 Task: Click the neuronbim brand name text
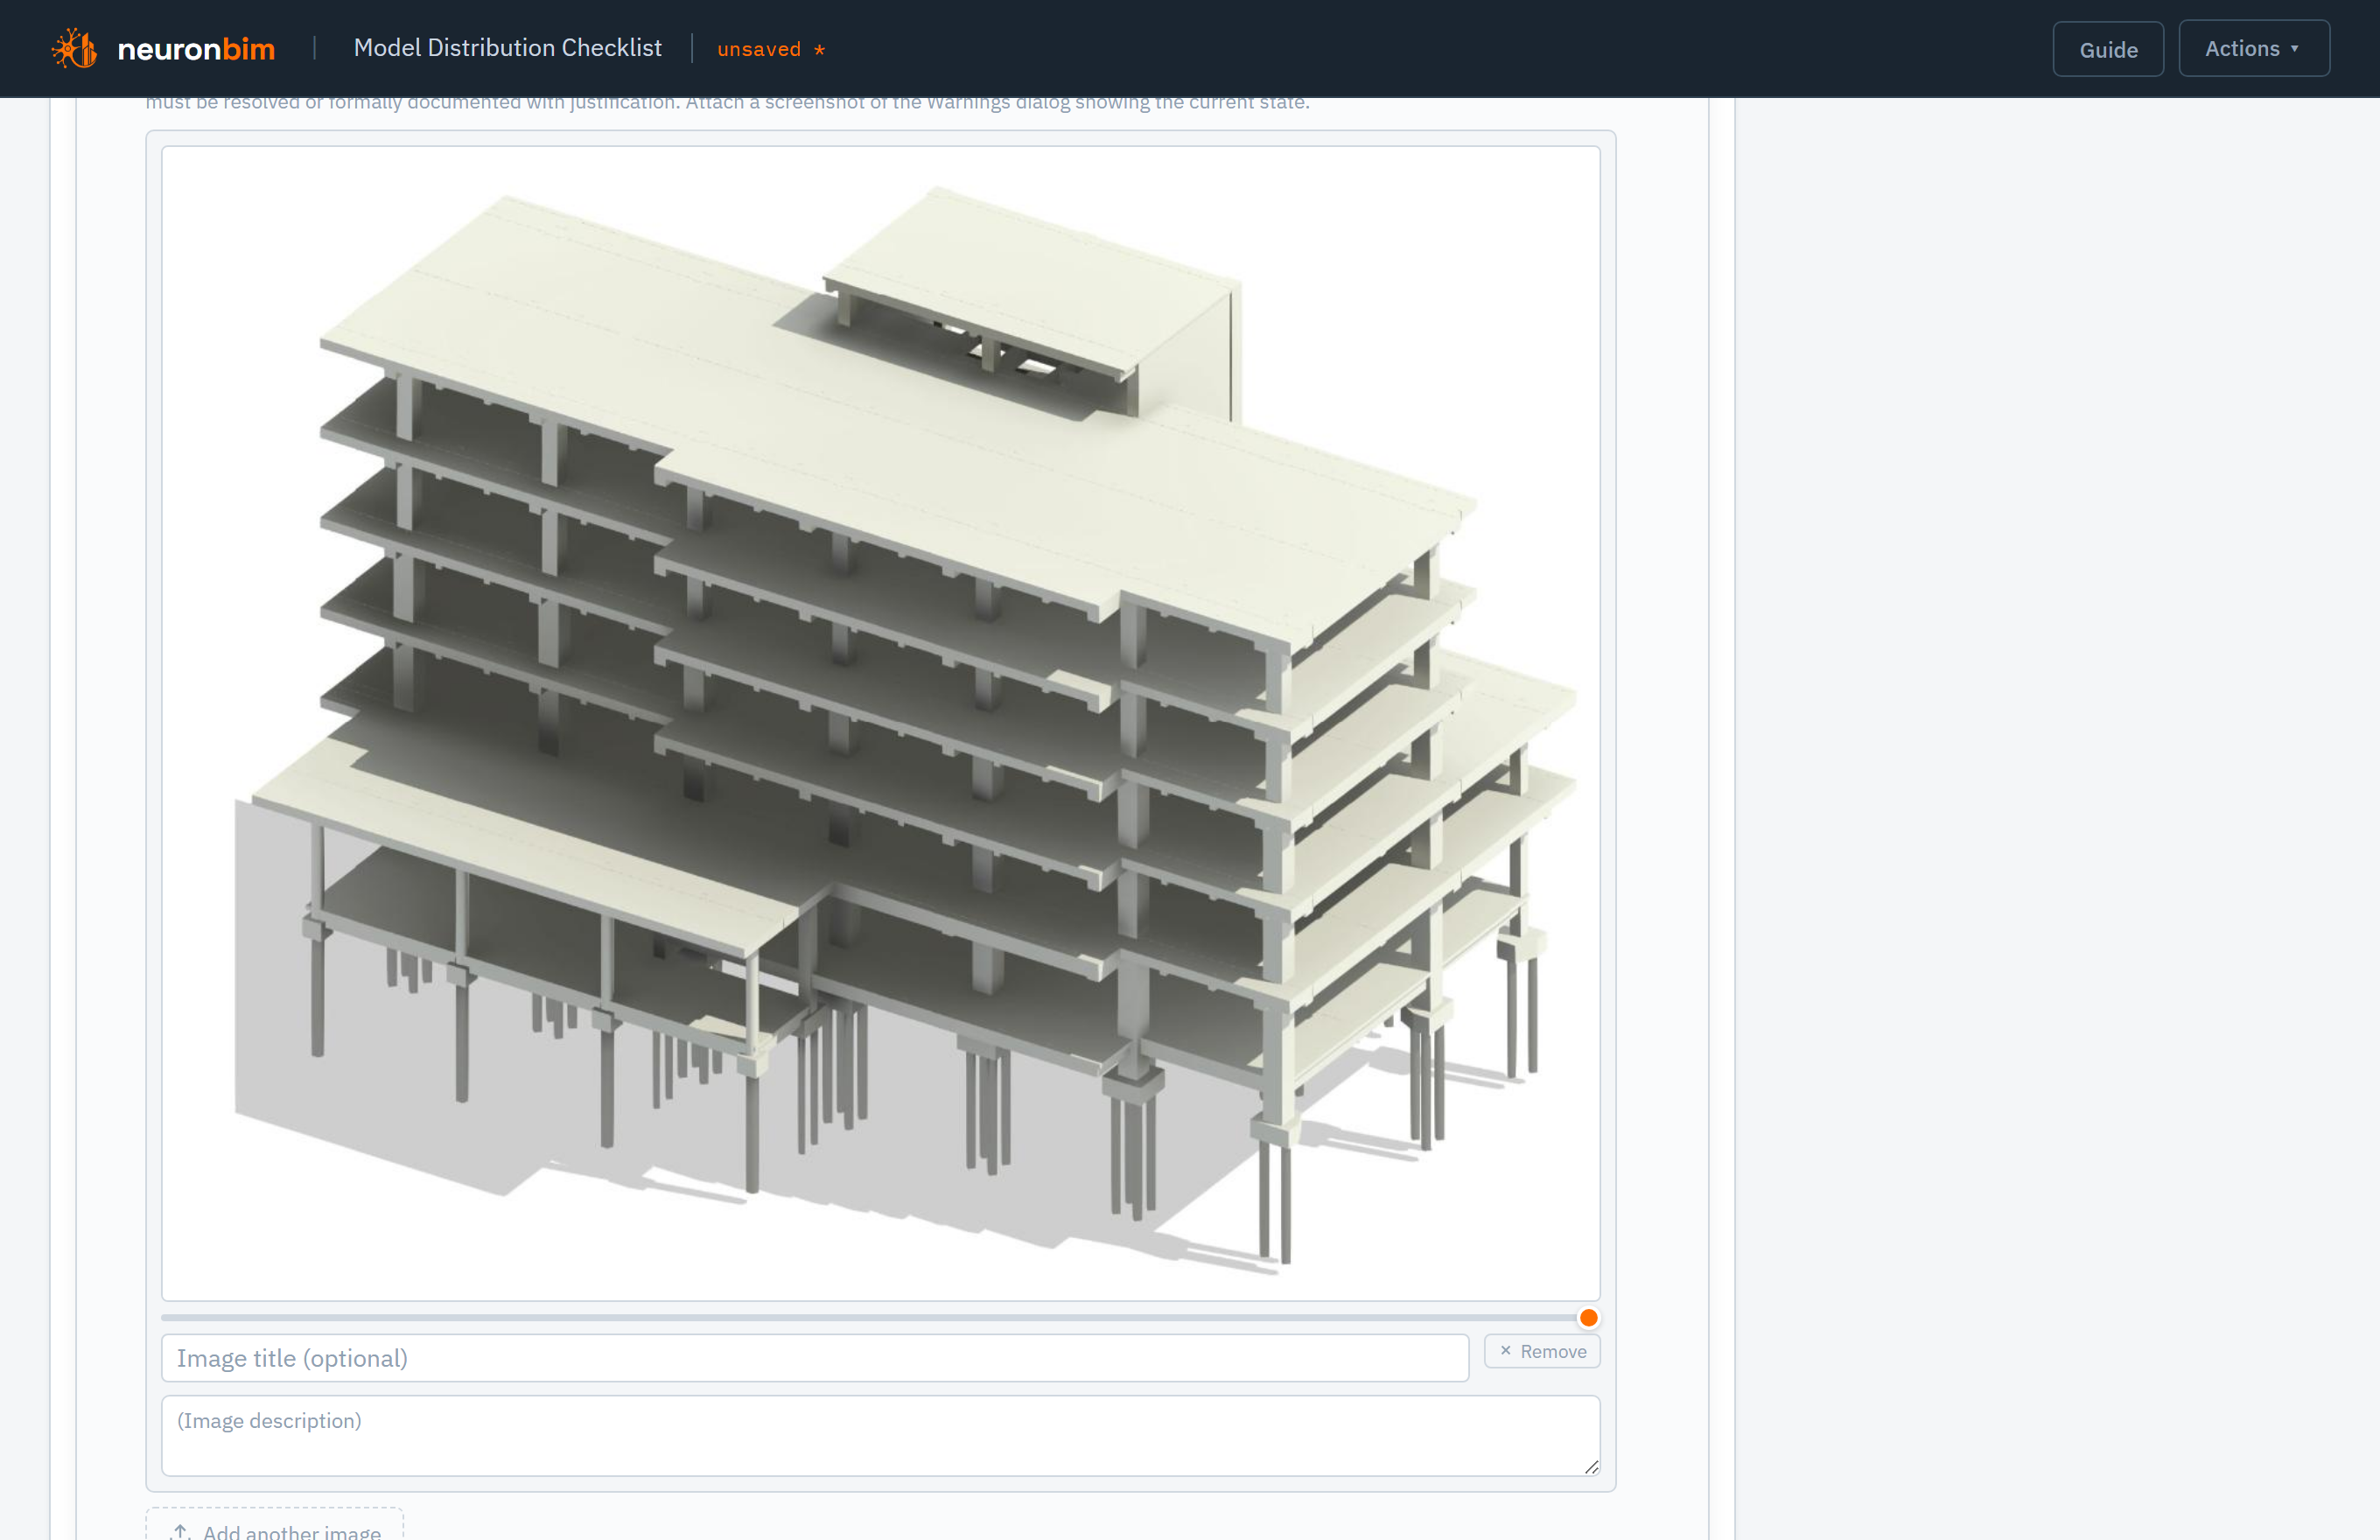[x=196, y=49]
